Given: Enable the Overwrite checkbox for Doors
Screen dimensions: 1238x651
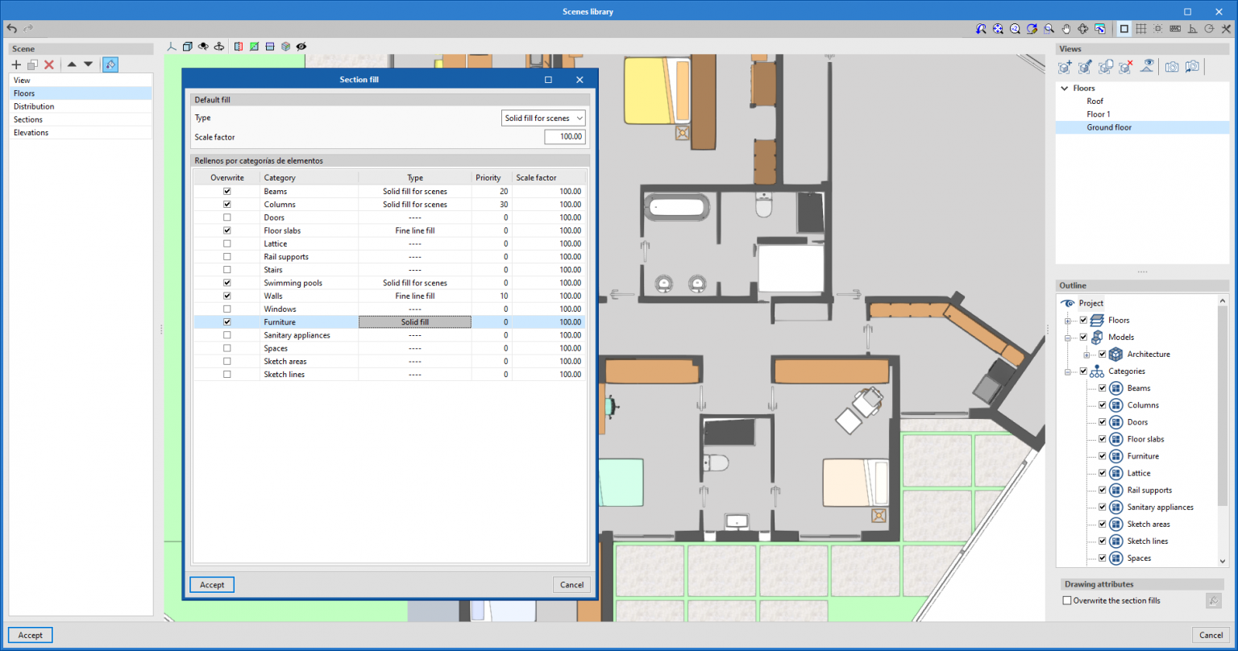Looking at the screenshot, I should [x=226, y=217].
